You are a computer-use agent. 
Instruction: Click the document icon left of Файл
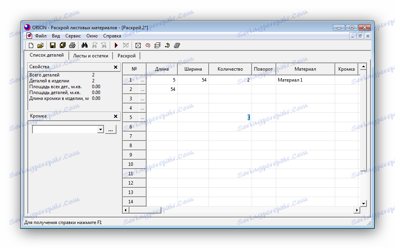[x=29, y=36]
